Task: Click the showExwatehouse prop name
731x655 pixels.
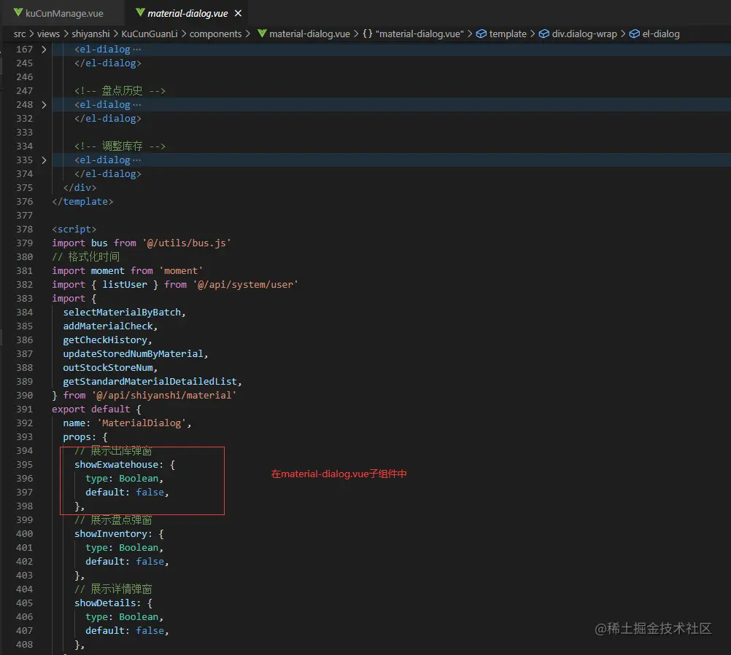Action: (x=116, y=465)
